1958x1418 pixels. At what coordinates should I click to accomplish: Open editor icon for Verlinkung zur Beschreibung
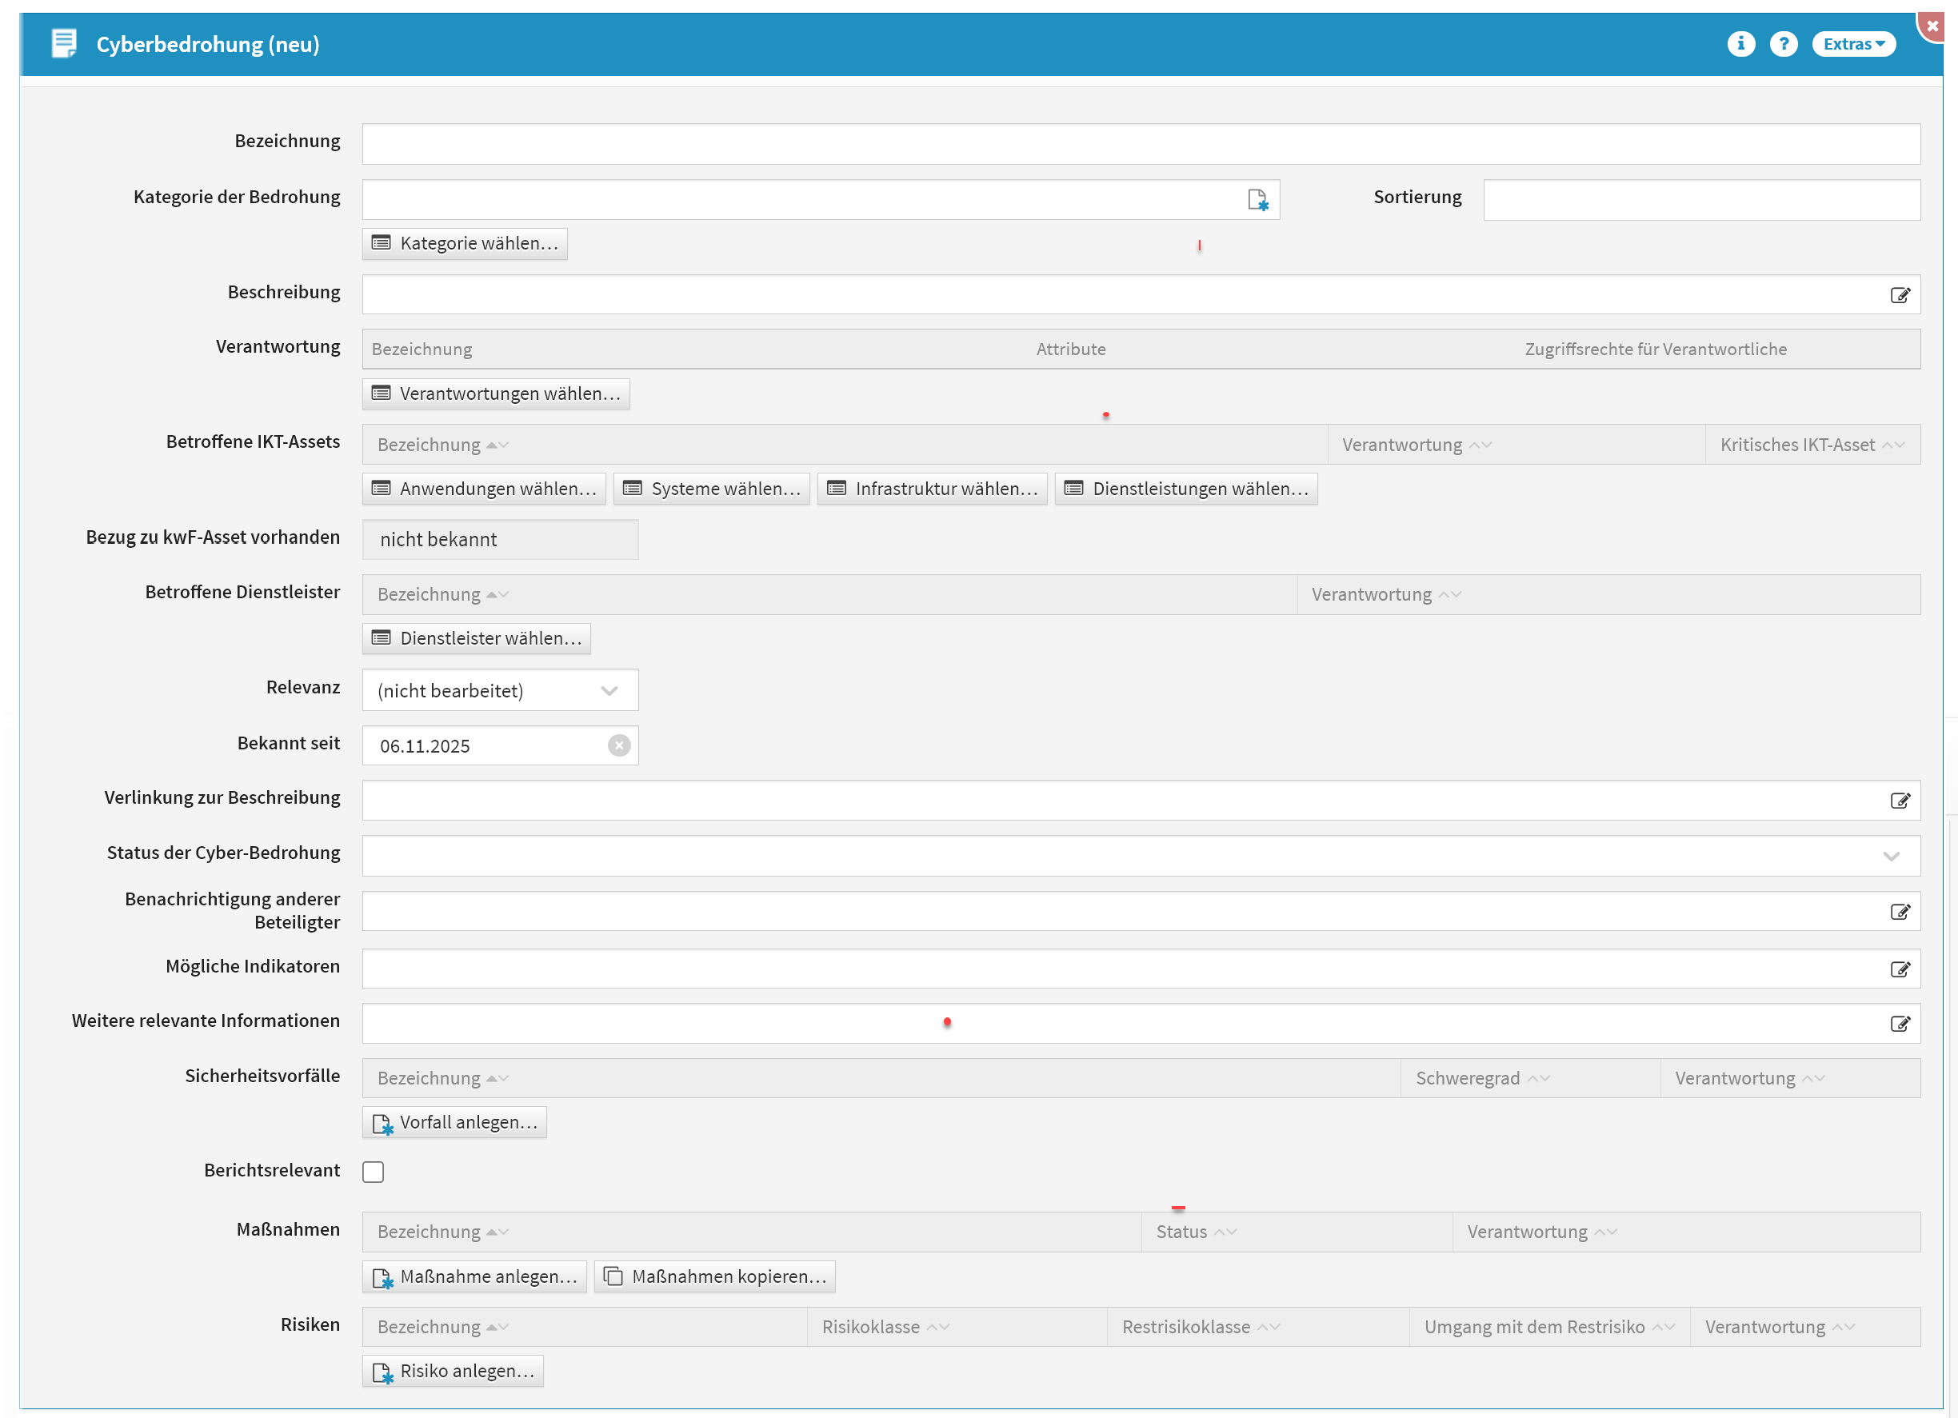[1900, 801]
